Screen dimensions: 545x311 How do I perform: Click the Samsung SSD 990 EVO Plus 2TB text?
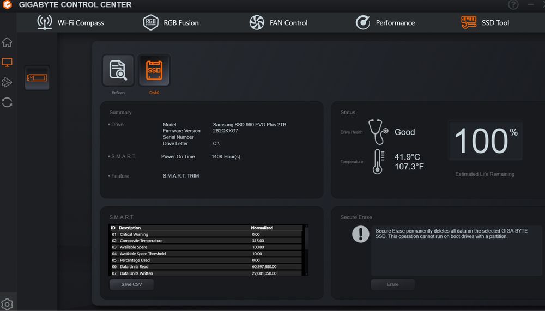(x=250, y=124)
